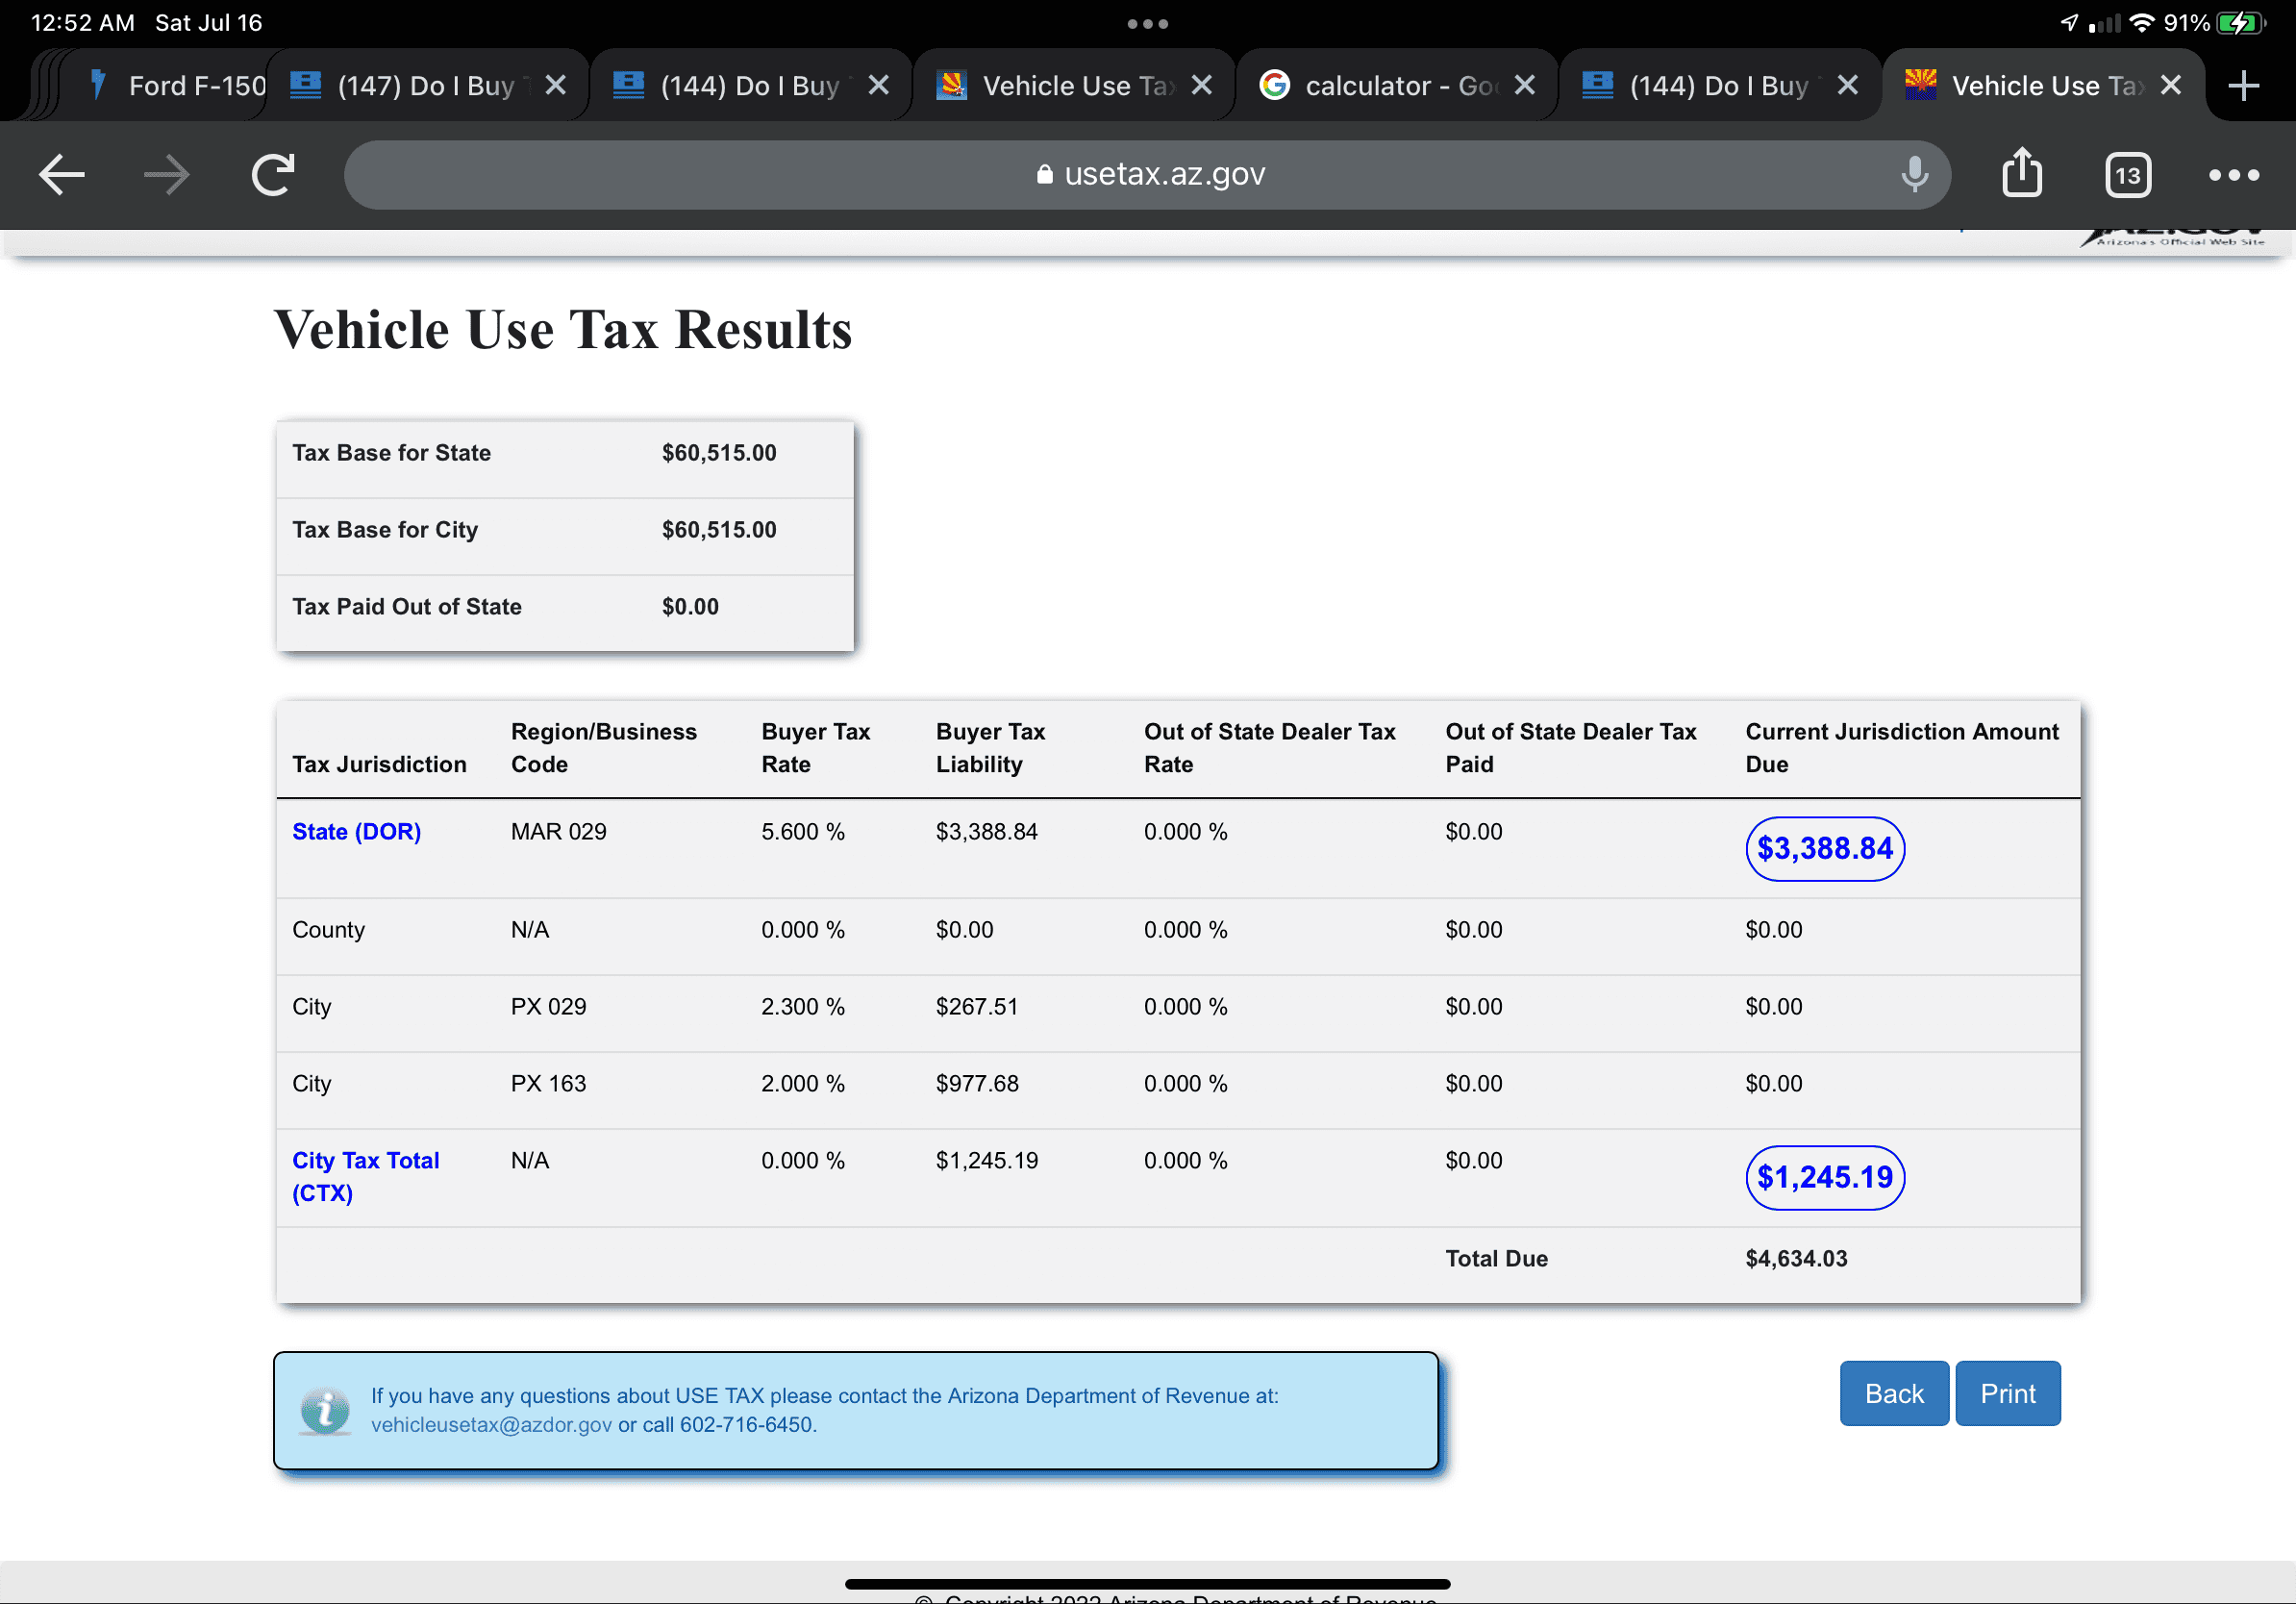Image resolution: width=2296 pixels, height=1604 pixels.
Task: Click the browser forward arrow
Action: coord(166,175)
